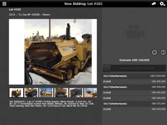Click the 'Estimate USD 100,000' label
This screenshot has width=167, height=125.
point(134,60)
